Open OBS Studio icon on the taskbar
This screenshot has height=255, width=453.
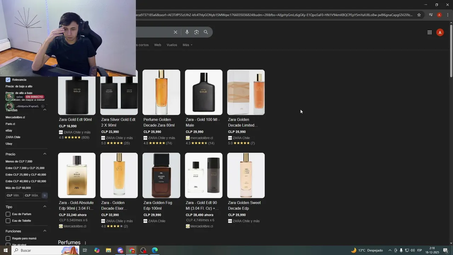tap(143, 250)
